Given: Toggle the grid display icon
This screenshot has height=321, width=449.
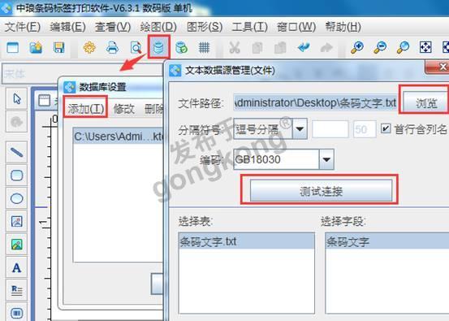Looking at the screenshot, I should point(204,48).
